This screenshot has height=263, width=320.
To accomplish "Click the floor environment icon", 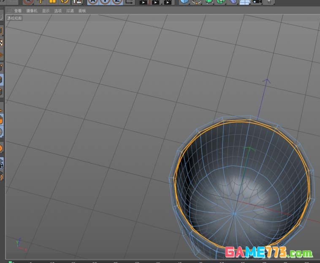I will 245,2.
